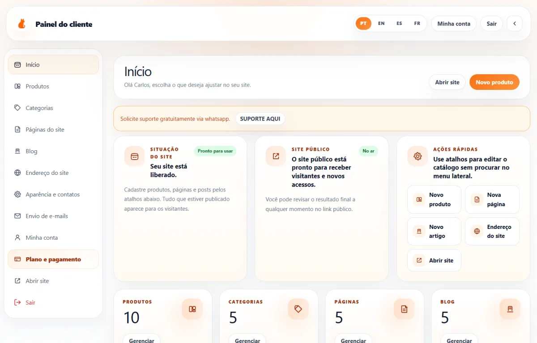
Task: Go to Categorias in the sidebar
Action: (53, 108)
